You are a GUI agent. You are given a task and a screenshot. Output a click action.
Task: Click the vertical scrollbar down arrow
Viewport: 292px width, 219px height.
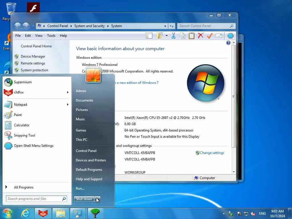click(x=234, y=172)
